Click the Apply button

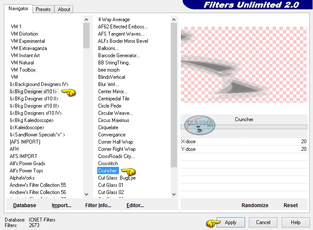[x=231, y=222]
